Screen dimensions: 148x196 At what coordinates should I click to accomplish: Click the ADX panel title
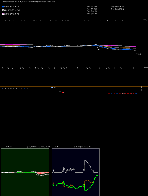57,147
